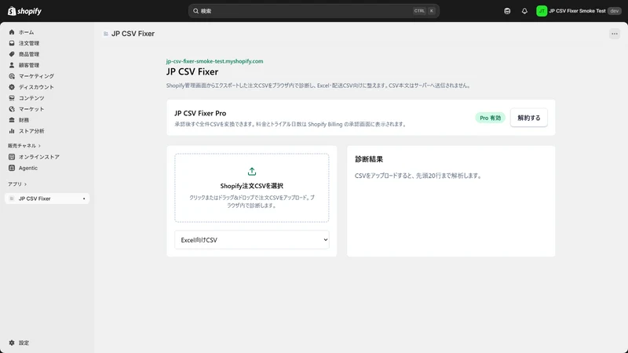This screenshot has width=628, height=353.
Task: Open ストア分析 in the sidebar
Action: point(47,131)
